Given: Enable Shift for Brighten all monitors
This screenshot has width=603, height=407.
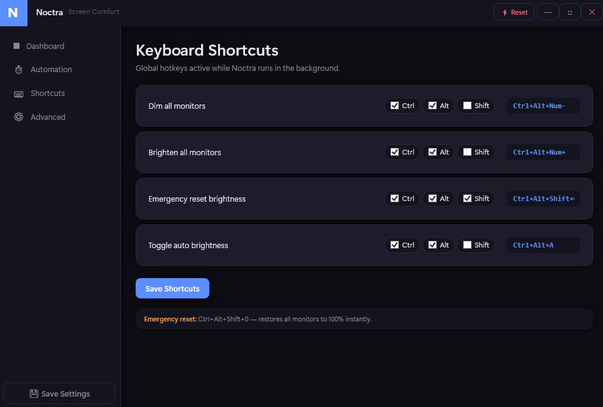Looking at the screenshot, I should (x=467, y=152).
